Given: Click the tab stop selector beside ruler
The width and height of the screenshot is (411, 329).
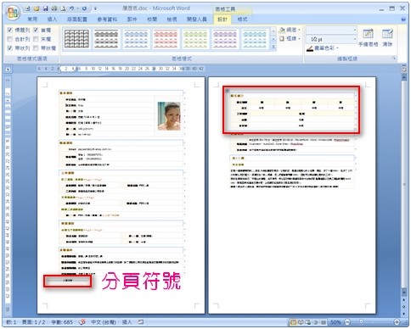Looking at the screenshot, I should pyautogui.click(x=8, y=69).
